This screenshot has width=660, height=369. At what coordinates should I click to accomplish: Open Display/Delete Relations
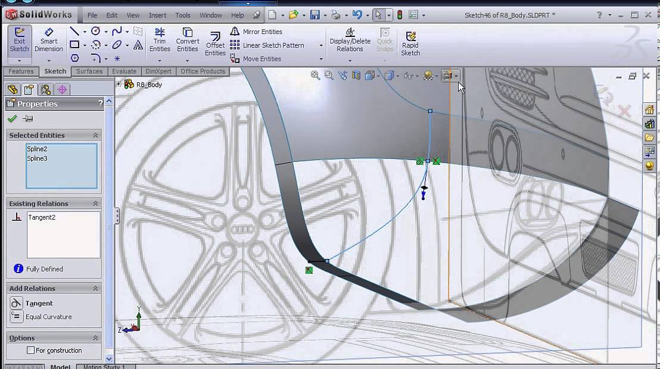click(x=350, y=40)
